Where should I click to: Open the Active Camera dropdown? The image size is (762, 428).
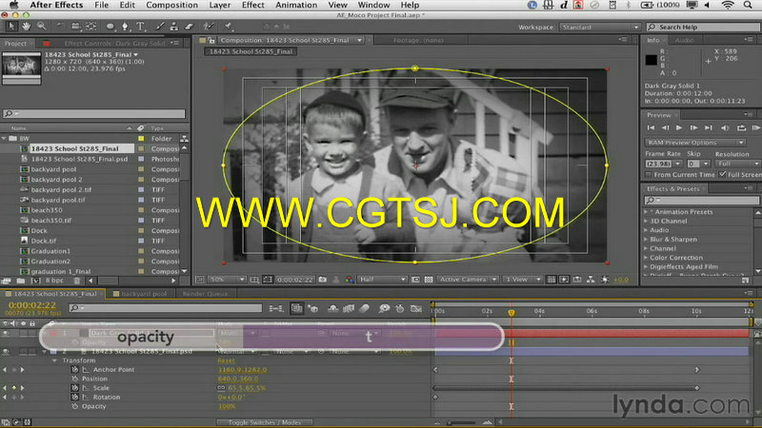(468, 280)
